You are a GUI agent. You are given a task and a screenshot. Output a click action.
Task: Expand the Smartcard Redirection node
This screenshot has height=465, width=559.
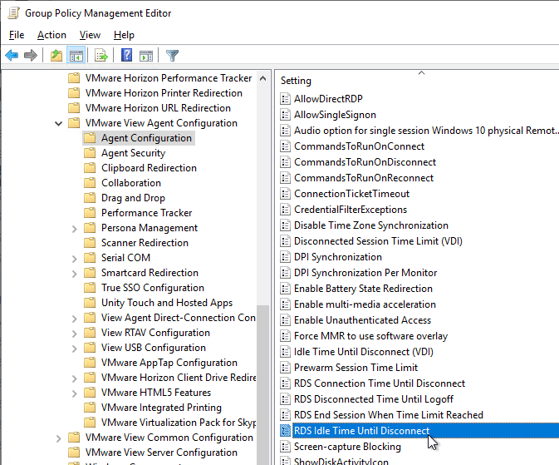click(x=74, y=274)
